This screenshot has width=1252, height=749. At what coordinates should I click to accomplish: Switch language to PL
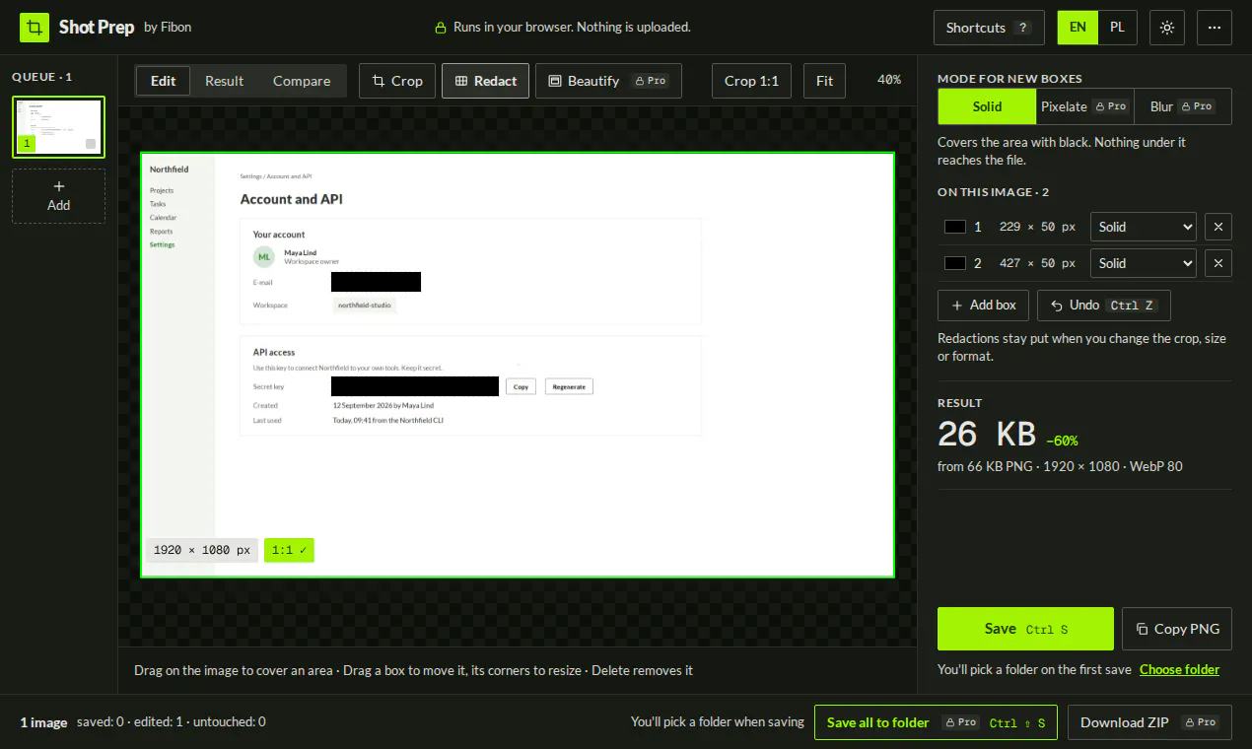click(1117, 28)
